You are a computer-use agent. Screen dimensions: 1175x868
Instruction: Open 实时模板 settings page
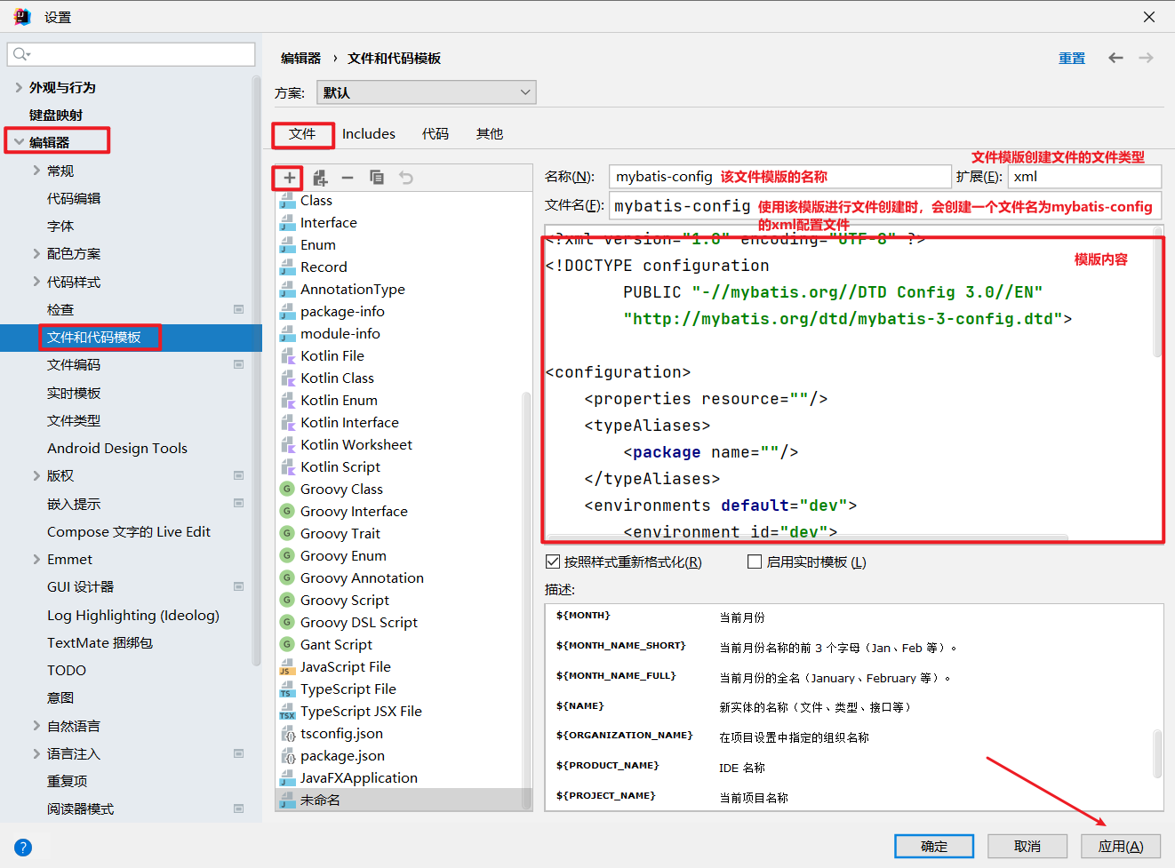(x=74, y=393)
